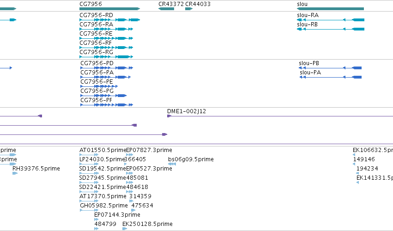Select protein CG7956-PA feature
The height and width of the screenshot is (231, 393).
(105, 77)
